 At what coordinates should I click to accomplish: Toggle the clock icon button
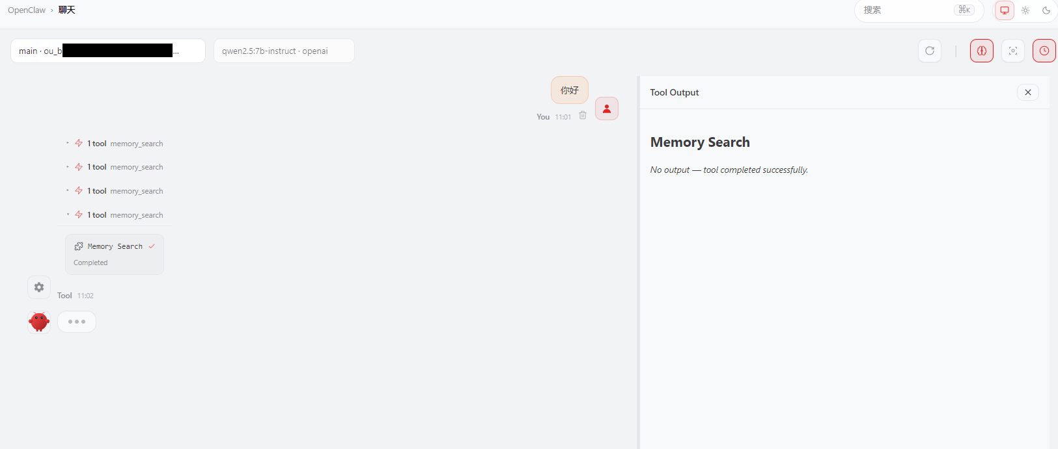click(1044, 51)
